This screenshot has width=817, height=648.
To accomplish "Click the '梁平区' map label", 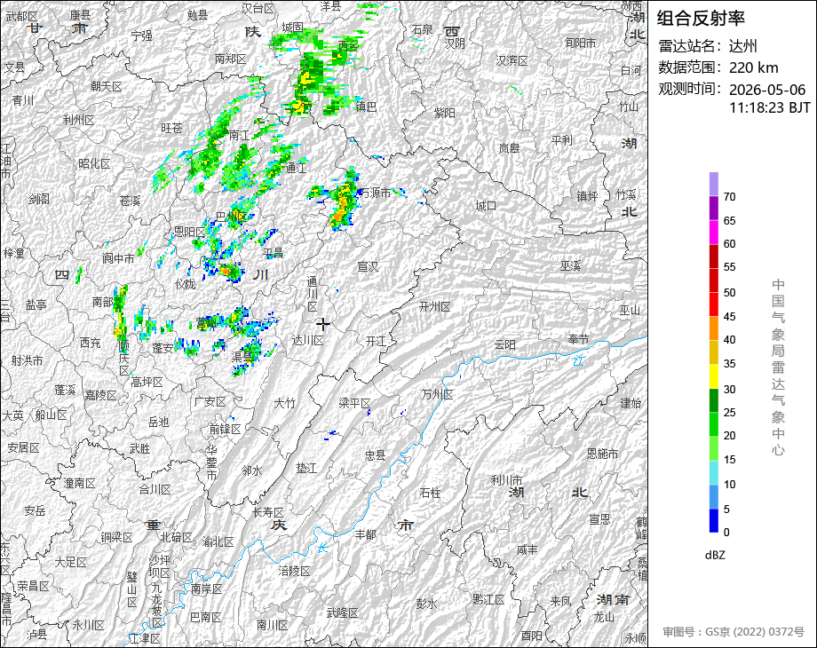I will click(354, 403).
